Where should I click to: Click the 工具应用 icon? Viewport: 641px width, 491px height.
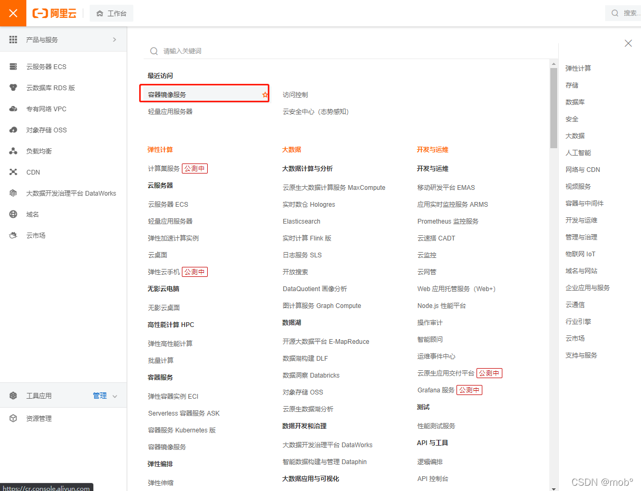pyautogui.click(x=13, y=396)
